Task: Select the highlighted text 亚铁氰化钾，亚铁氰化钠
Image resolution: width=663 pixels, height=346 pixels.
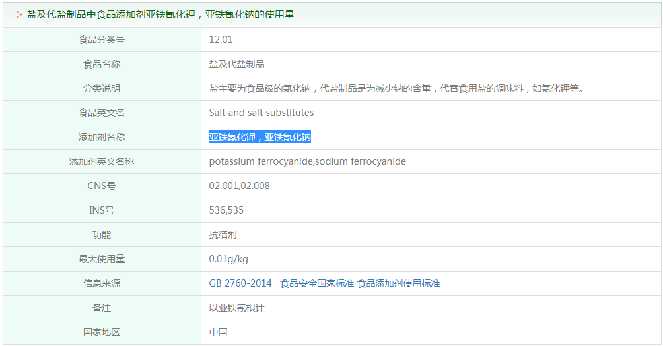Action: [x=260, y=137]
